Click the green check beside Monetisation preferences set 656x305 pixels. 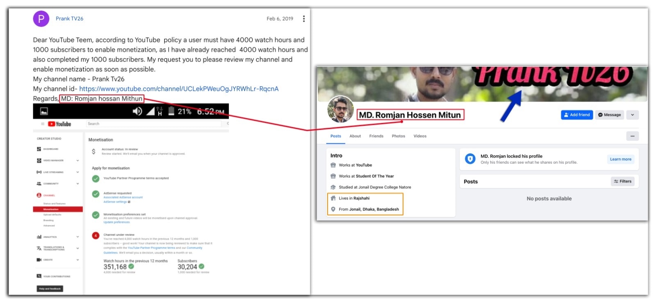point(96,215)
